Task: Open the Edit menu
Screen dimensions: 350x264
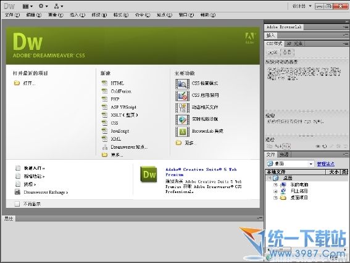Action: tap(34, 15)
